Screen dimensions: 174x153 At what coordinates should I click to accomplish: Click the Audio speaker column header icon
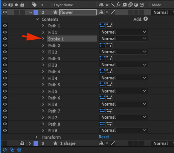pyautogui.click(x=11, y=5)
